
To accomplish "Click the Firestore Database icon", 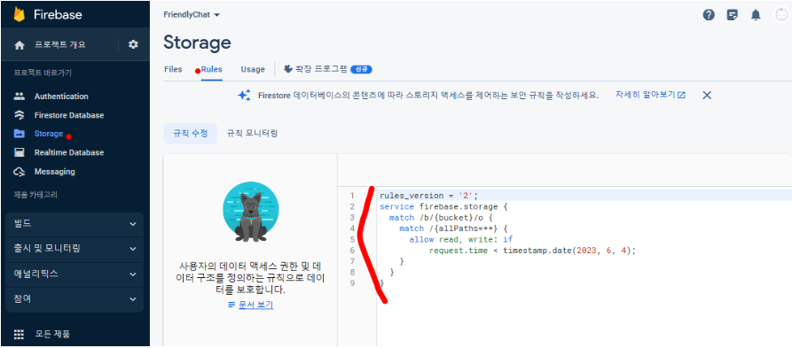I will (20, 115).
